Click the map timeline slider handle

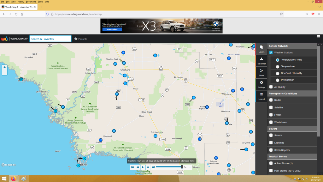pos(182,167)
